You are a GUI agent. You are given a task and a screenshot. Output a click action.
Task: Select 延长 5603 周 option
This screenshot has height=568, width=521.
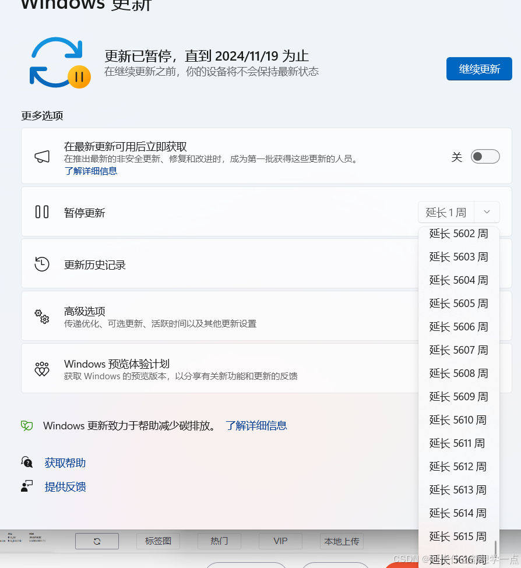click(x=459, y=257)
